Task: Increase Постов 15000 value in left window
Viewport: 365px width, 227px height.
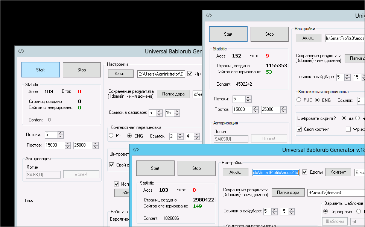Action: point(68,144)
